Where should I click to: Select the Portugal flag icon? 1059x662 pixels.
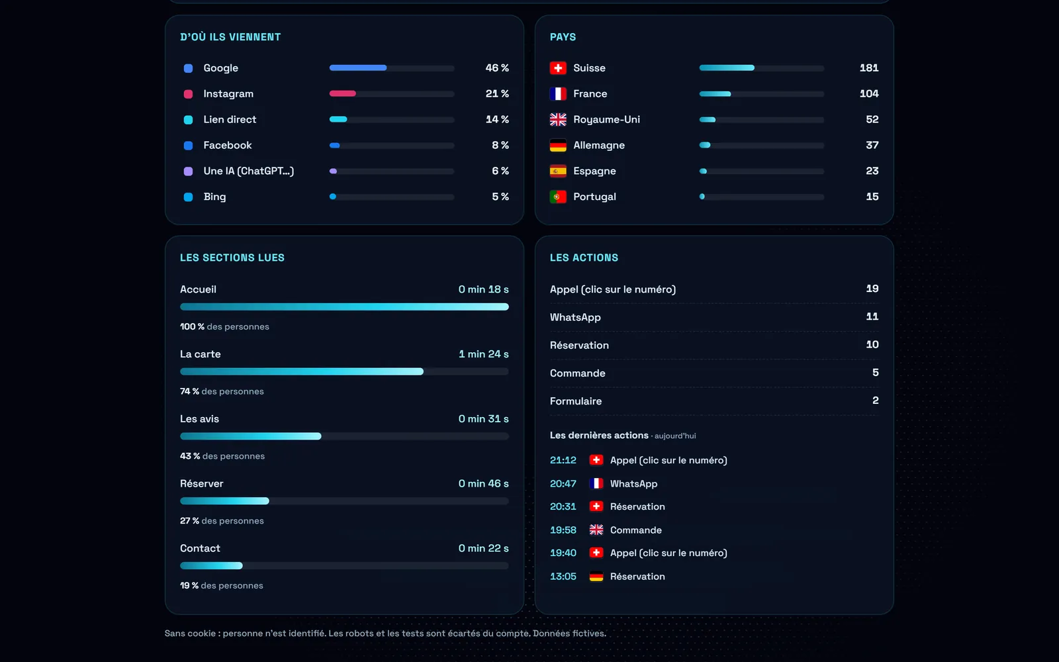tap(558, 197)
